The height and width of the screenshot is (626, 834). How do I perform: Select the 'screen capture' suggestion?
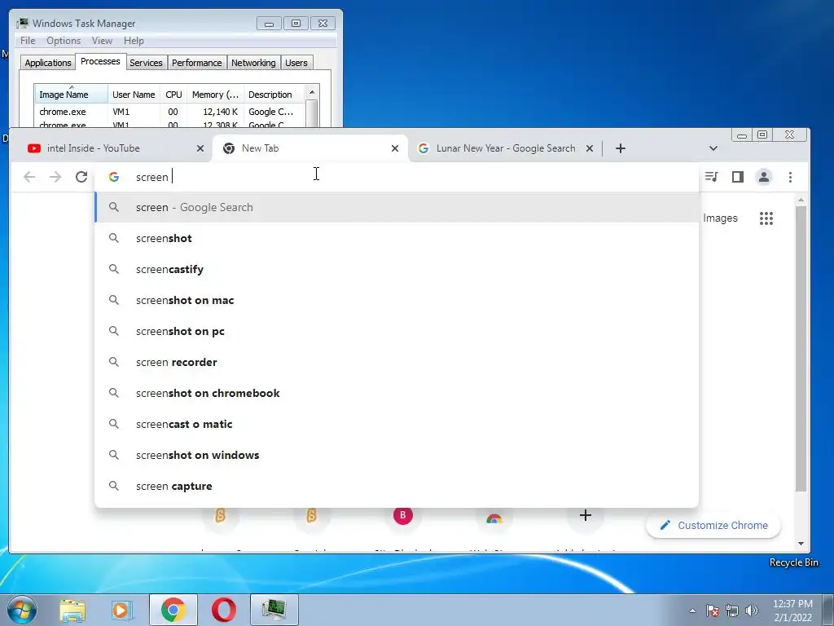pos(397,486)
